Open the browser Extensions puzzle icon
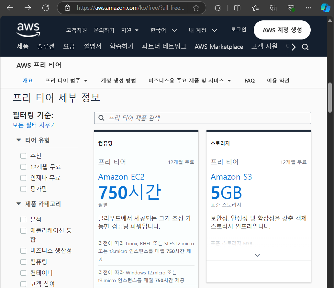Image resolution: width=334 pixels, height=288 pixels. pyautogui.click(x=217, y=8)
